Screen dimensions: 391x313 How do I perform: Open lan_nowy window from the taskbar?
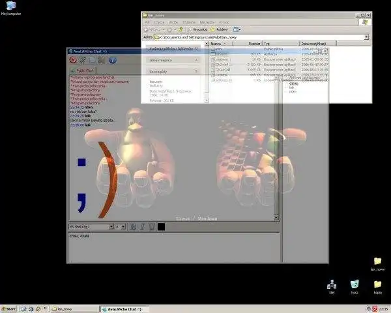tap(74, 309)
